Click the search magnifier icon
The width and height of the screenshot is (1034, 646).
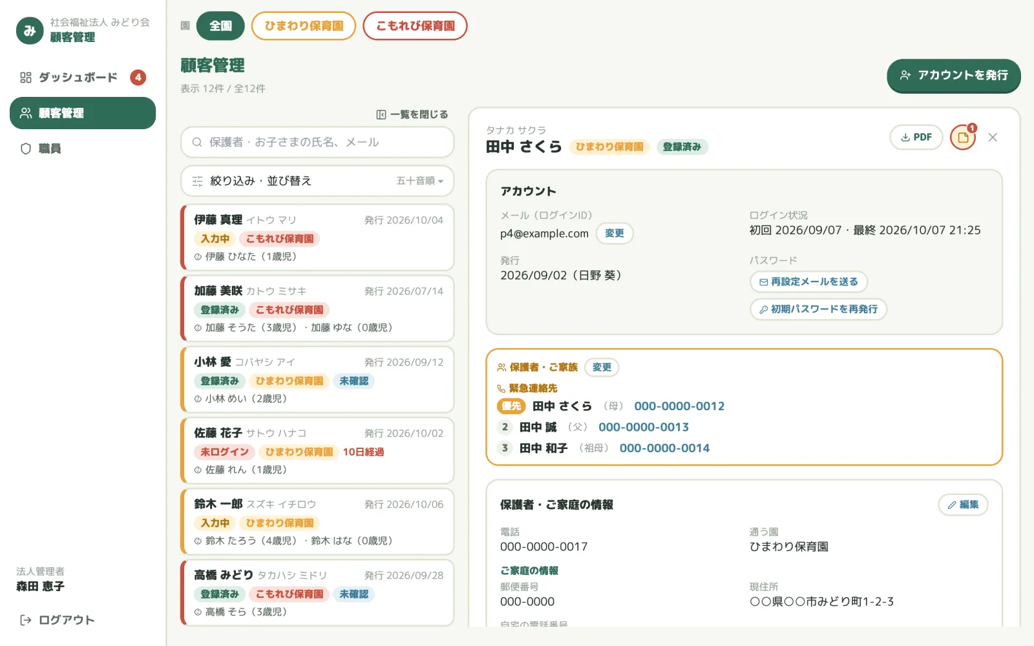pos(197,142)
